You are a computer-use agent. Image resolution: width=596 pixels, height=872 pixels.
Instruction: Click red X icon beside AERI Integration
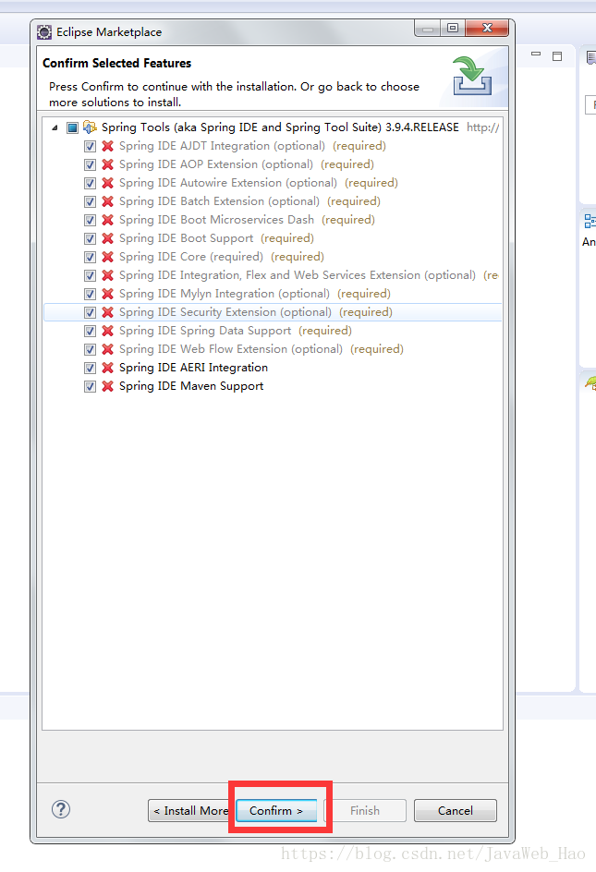click(x=108, y=367)
